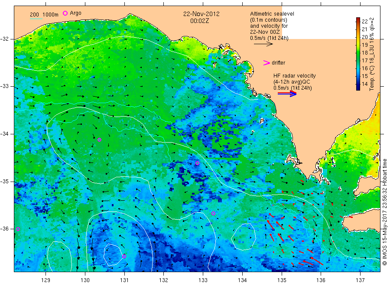Click the "200" depth contour label
The image size is (390, 286).
[34, 14]
